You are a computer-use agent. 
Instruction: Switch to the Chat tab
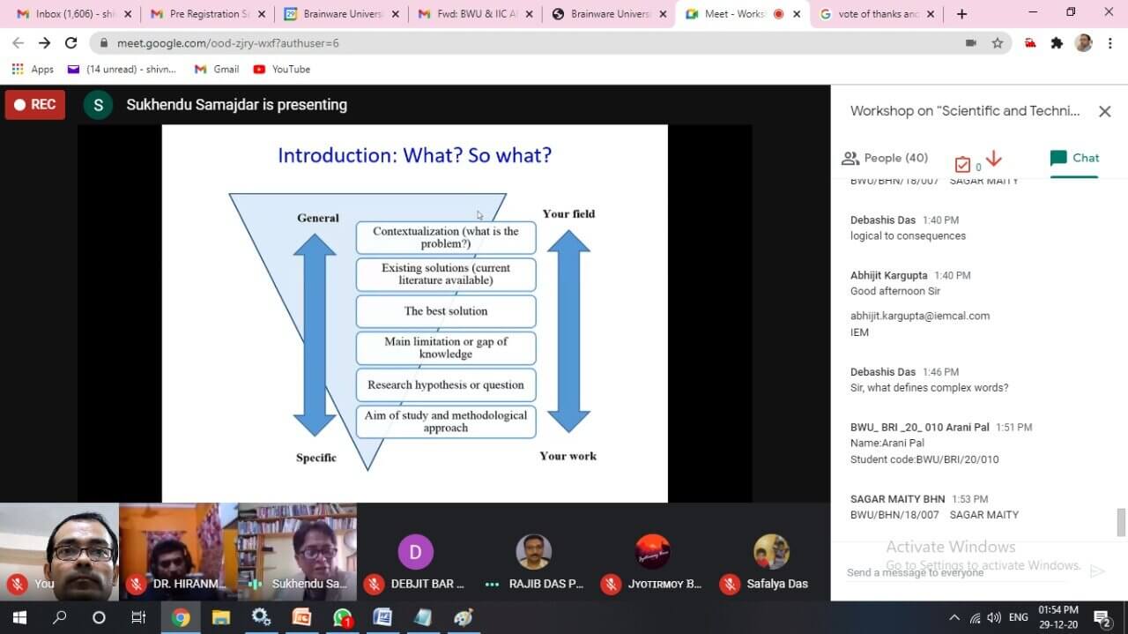tap(1074, 158)
